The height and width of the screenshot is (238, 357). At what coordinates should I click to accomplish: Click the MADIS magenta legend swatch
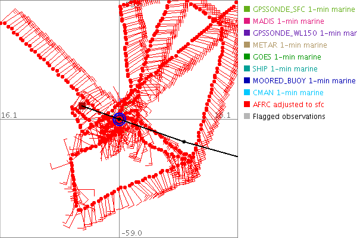247,21
